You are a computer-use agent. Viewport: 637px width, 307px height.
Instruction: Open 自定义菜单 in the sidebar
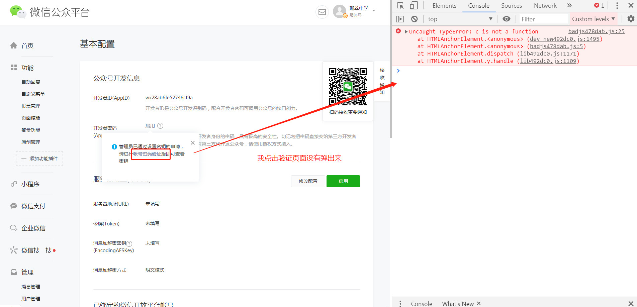[x=33, y=94]
